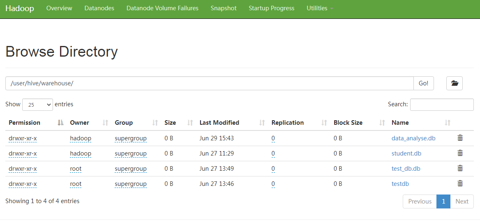The height and width of the screenshot is (222, 480).
Task: Sort entries by Last Modified arrows
Action: pos(262,123)
